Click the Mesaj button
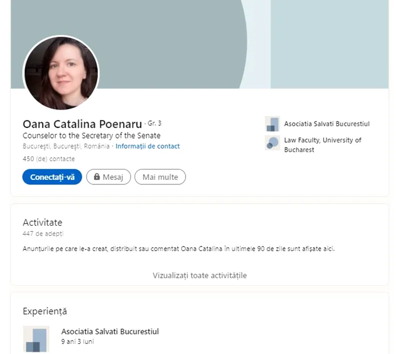 (x=109, y=177)
